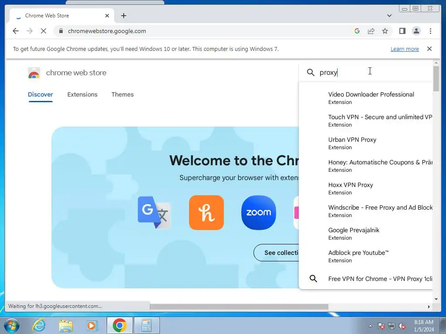Open the clock showing 8:18 AM

(x=423, y=326)
